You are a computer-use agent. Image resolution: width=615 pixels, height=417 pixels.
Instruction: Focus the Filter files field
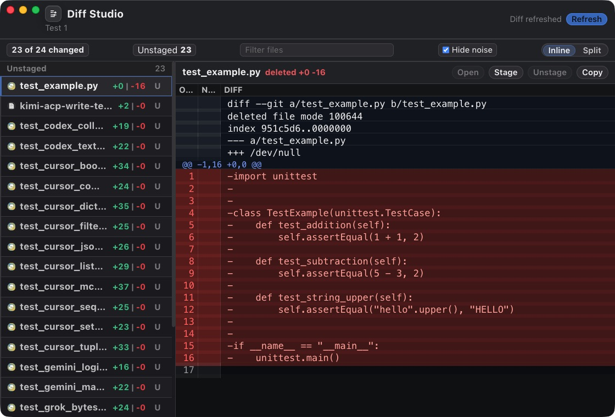[316, 50]
